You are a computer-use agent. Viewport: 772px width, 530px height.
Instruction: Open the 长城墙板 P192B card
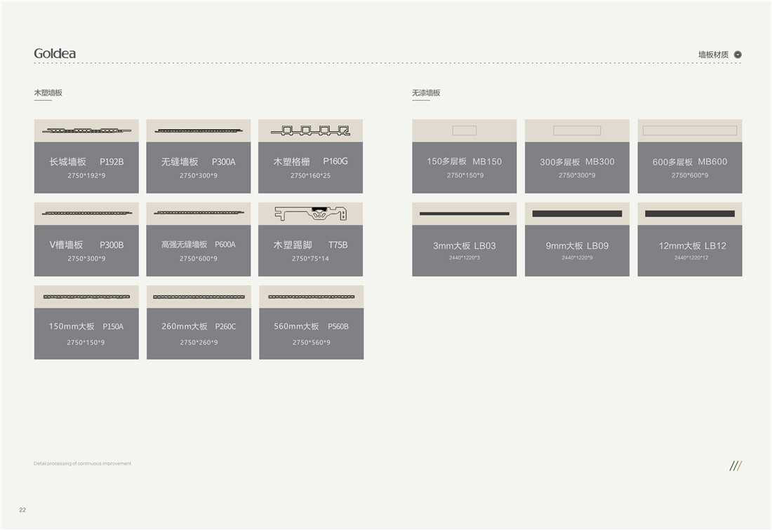[86, 156]
